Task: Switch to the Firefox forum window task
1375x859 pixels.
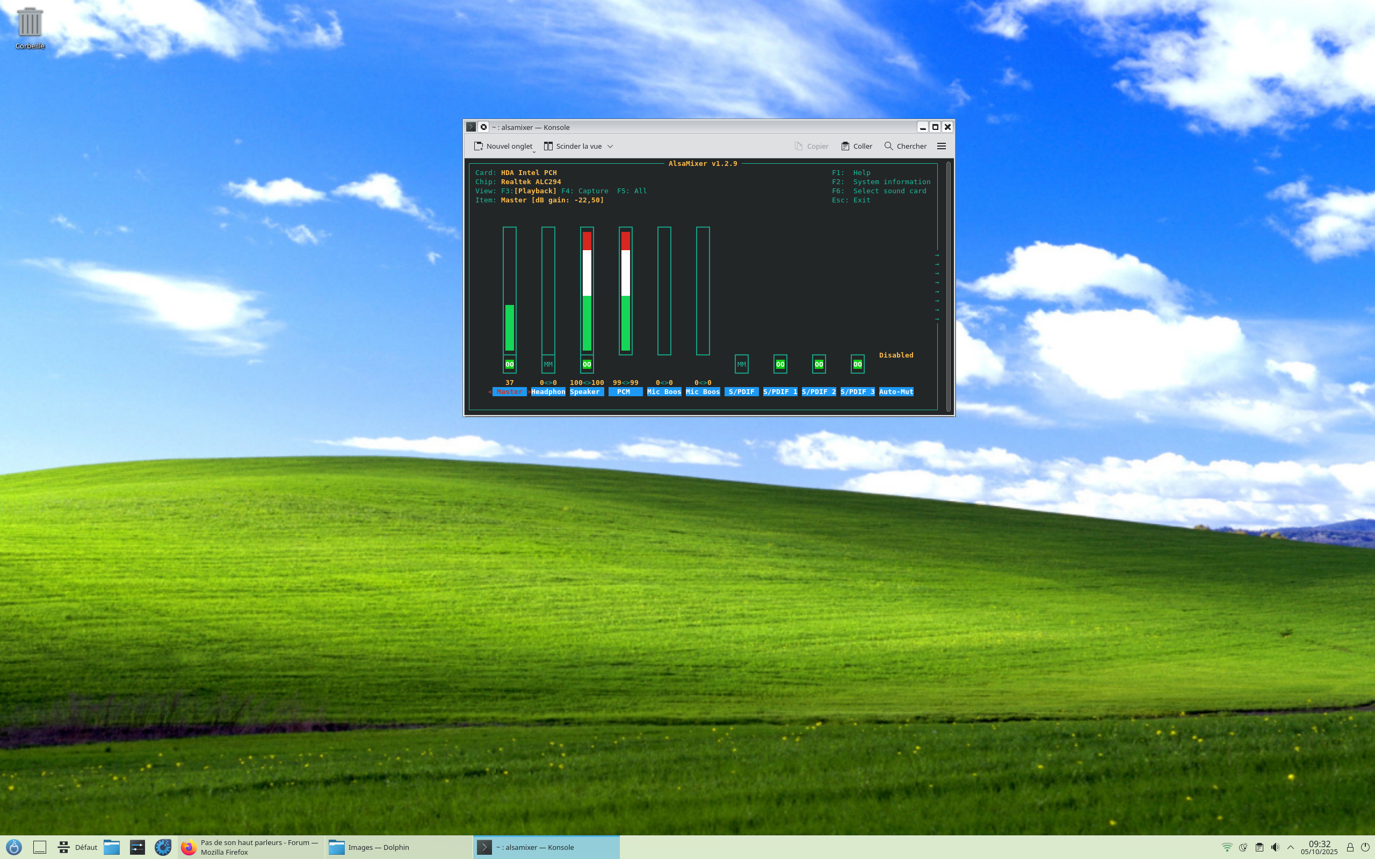Action: [251, 847]
